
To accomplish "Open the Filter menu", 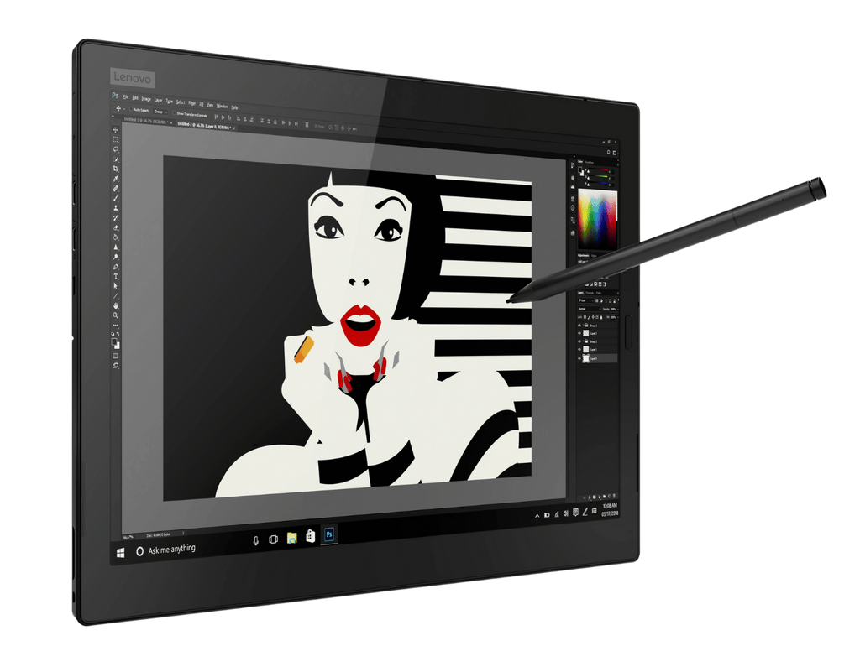I will click(193, 102).
